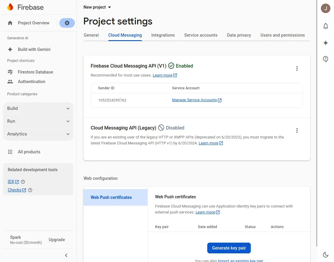Open the New project dropdown
The image size is (334, 262).
coord(97,7)
